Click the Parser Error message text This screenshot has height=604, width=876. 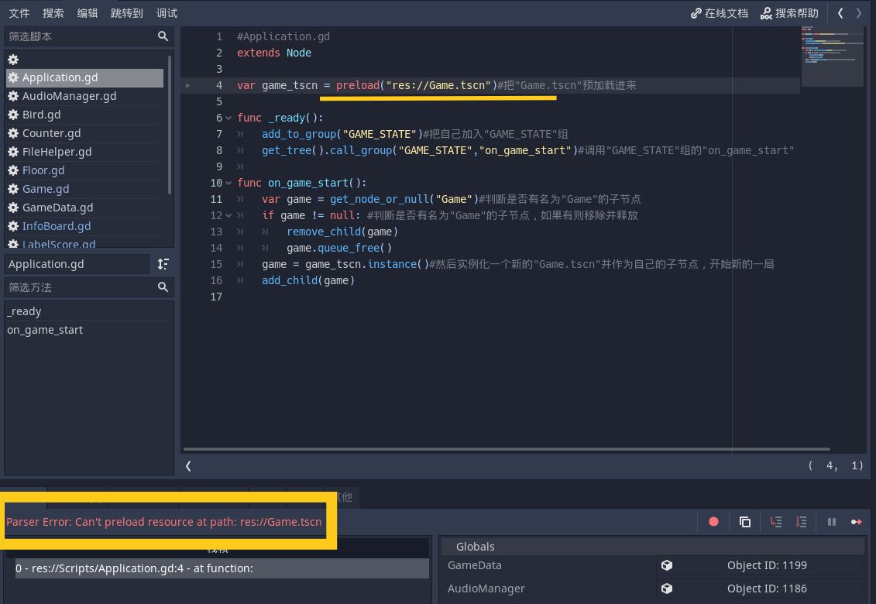[163, 522]
